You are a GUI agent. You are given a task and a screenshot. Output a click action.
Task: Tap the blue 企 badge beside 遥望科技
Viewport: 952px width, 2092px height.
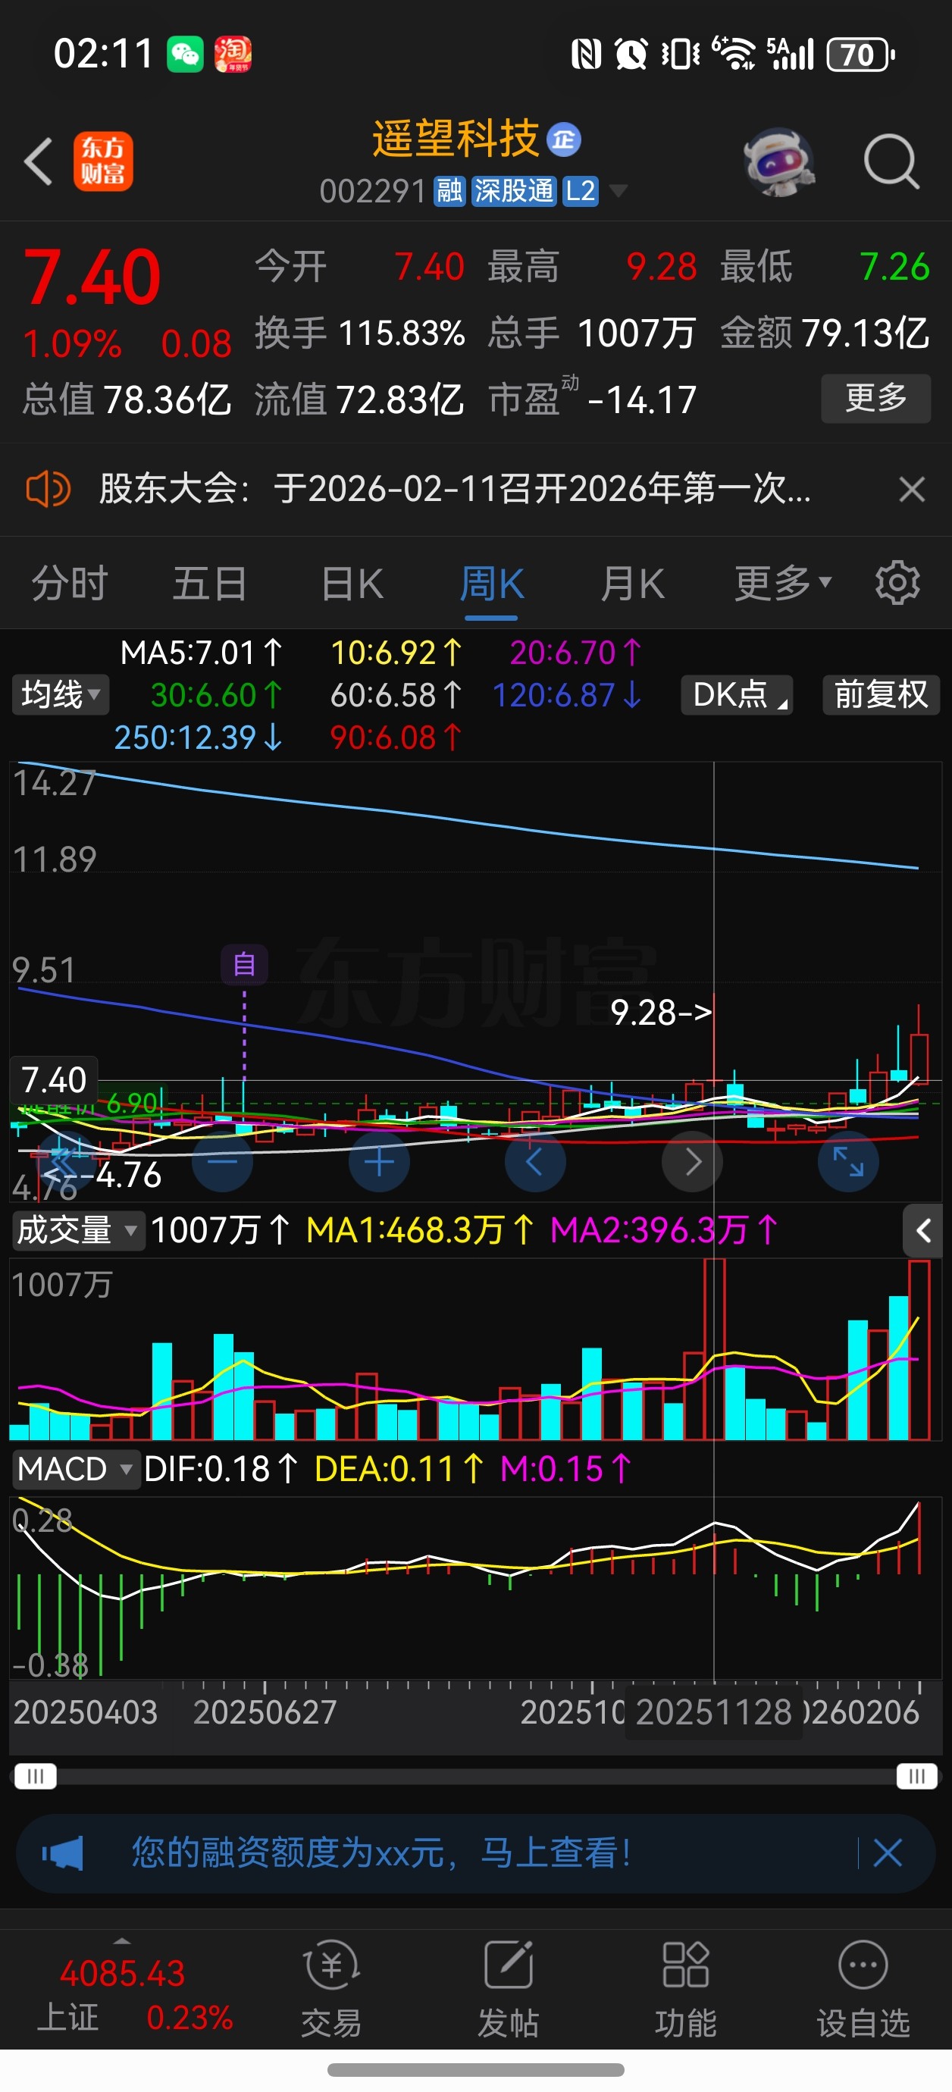pyautogui.click(x=564, y=139)
